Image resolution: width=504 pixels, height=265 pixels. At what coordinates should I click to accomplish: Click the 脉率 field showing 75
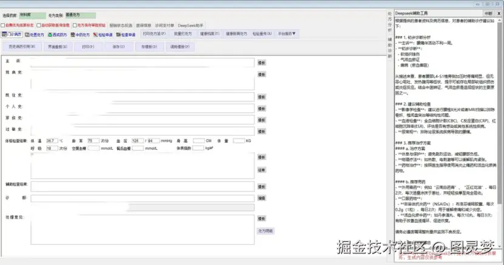[x=94, y=141]
